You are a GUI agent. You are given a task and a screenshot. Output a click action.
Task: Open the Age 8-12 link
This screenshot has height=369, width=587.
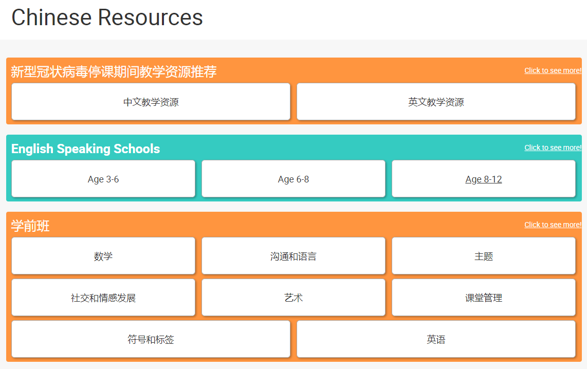(x=484, y=179)
